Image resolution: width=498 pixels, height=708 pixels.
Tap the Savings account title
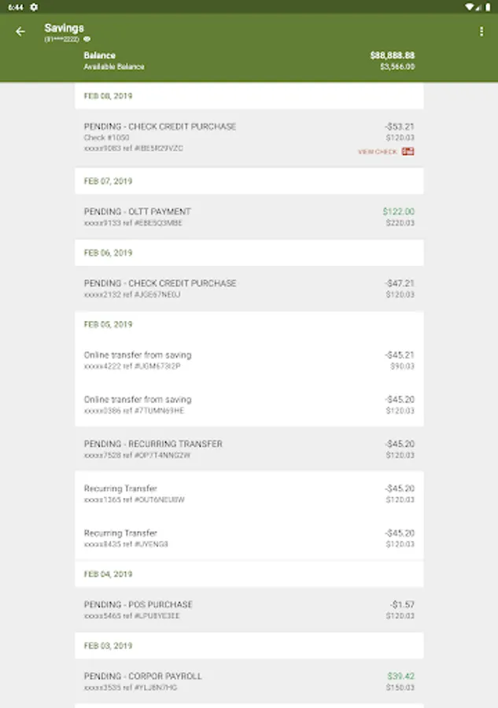coord(64,28)
